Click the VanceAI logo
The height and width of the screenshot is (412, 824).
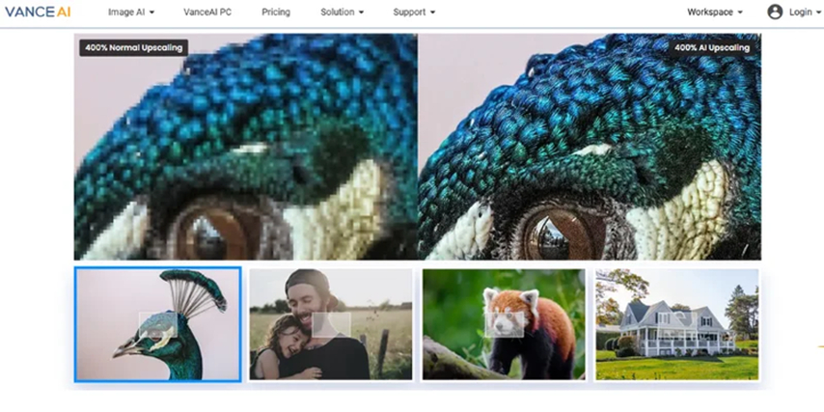[38, 13]
